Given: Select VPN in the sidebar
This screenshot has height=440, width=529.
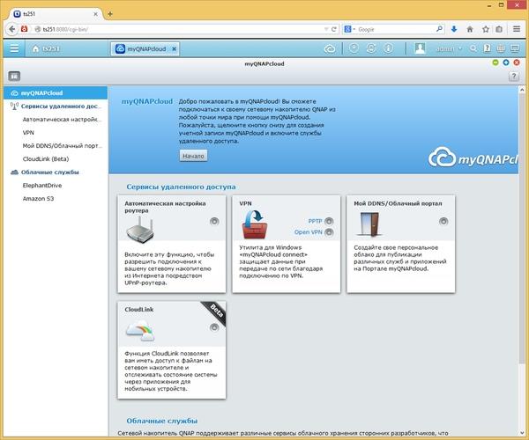Looking at the screenshot, I should click(28, 133).
